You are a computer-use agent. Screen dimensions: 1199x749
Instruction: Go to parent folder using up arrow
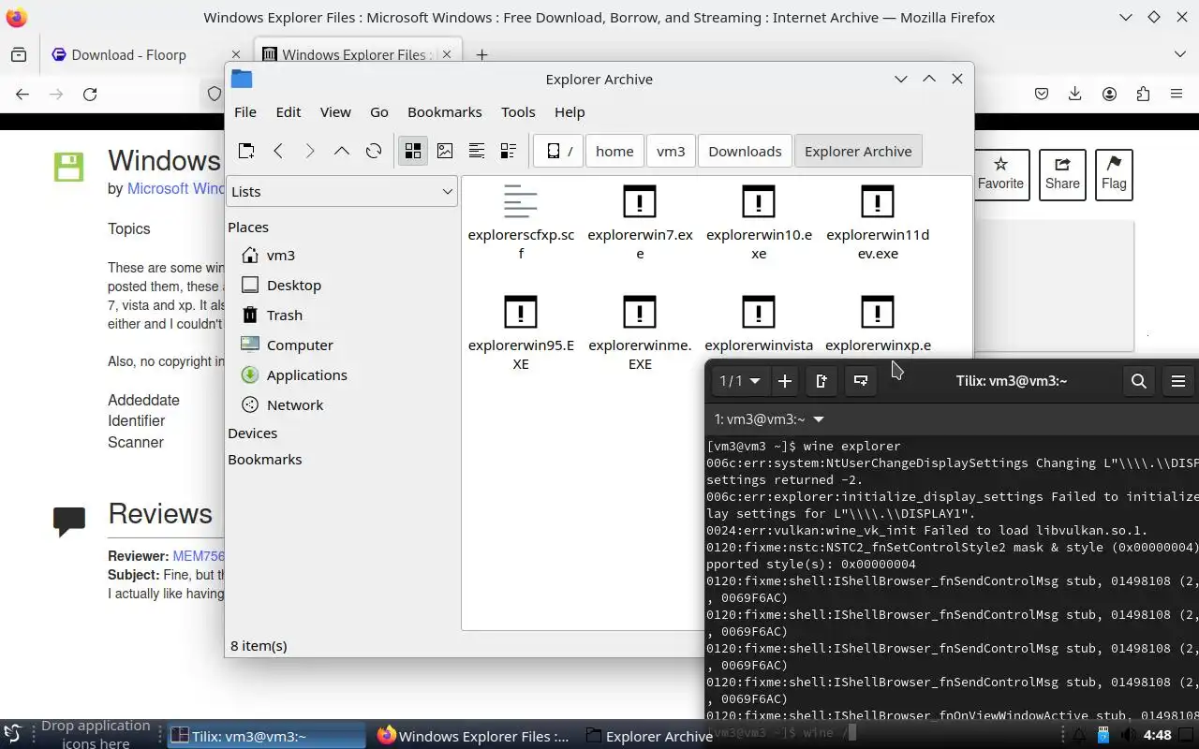342,151
